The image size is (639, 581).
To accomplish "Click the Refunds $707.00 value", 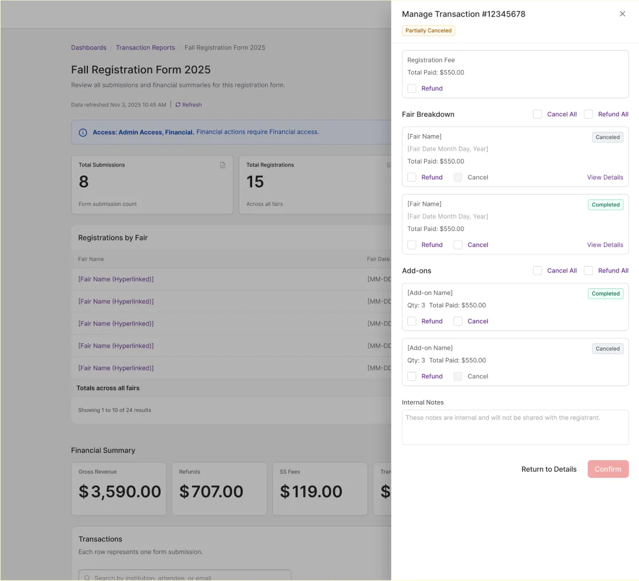I will click(x=211, y=492).
